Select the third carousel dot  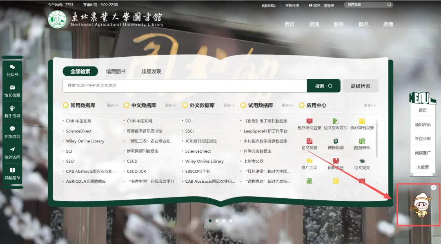coord(224,221)
